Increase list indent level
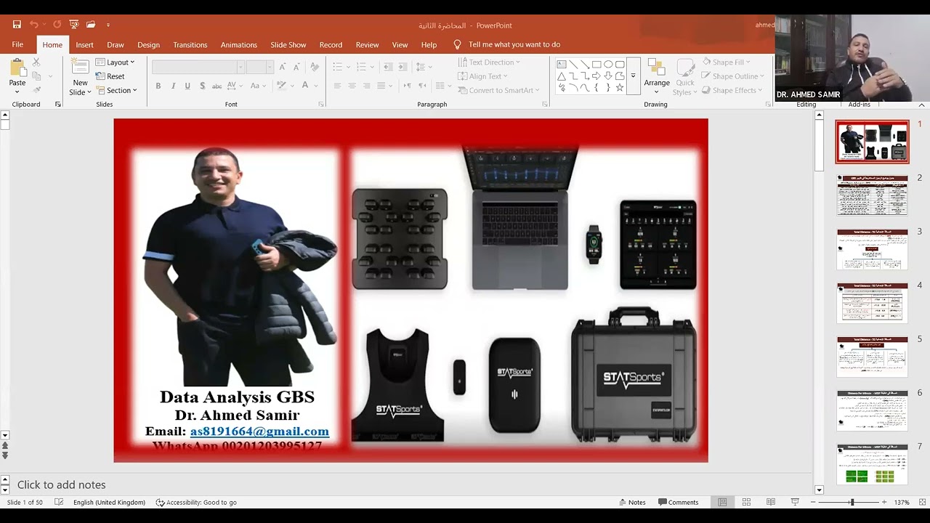 coord(402,67)
